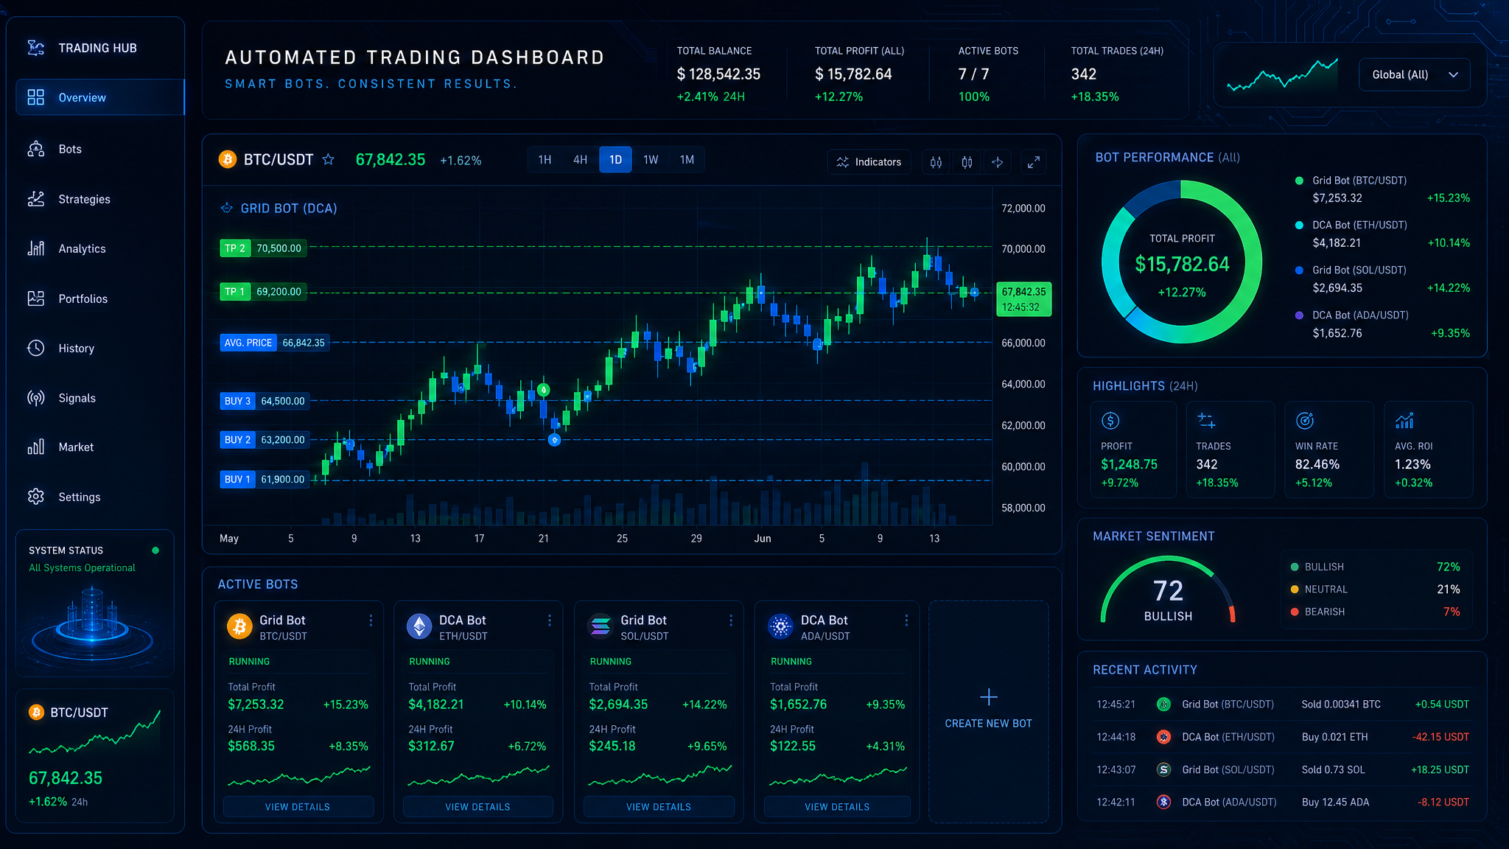Click the Solana icon on Grid Bot card
Image resolution: width=1509 pixels, height=849 pixels.
click(x=601, y=626)
